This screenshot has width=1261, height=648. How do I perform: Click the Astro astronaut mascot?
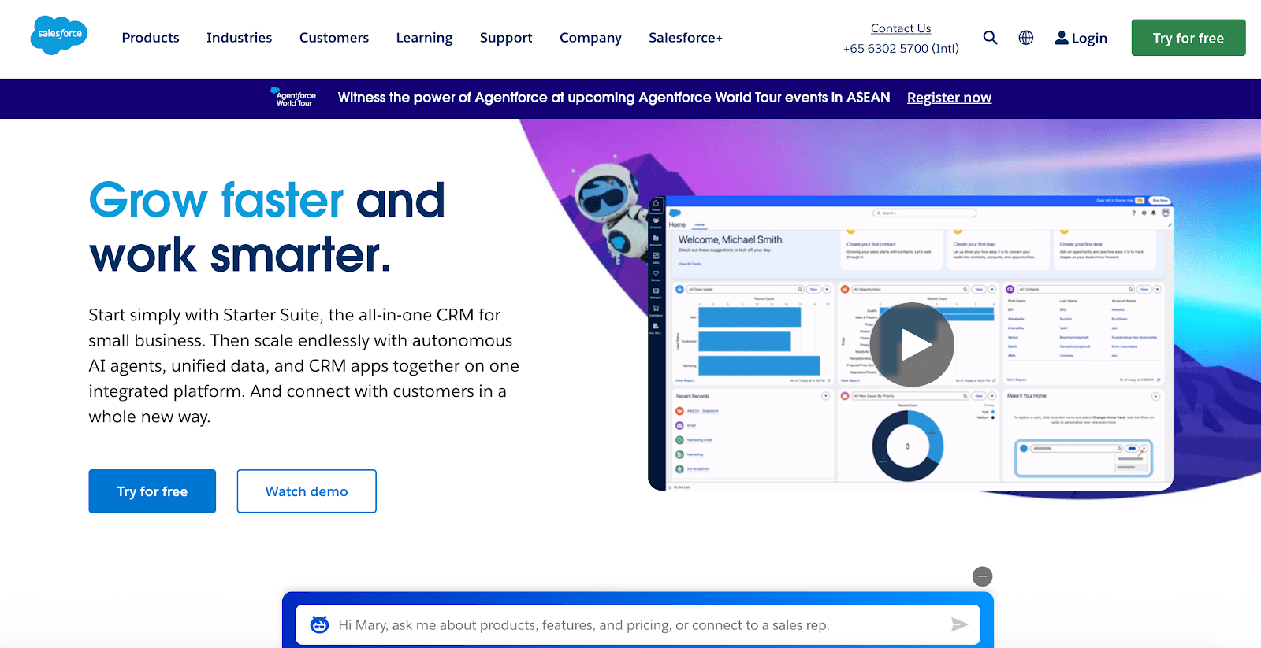coord(611,209)
